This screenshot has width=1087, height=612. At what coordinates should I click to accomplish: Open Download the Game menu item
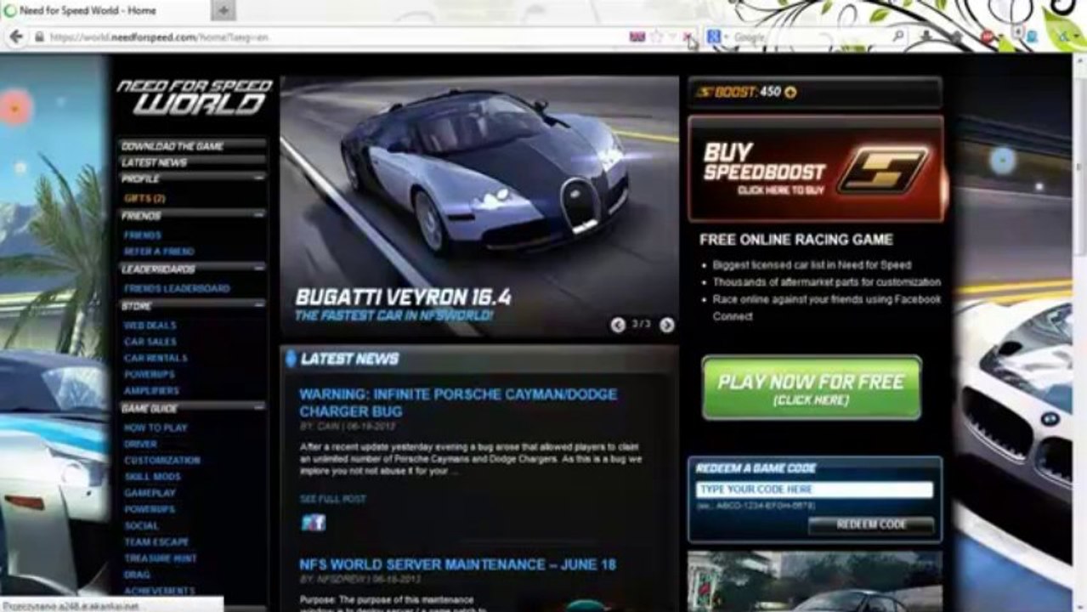tap(173, 146)
